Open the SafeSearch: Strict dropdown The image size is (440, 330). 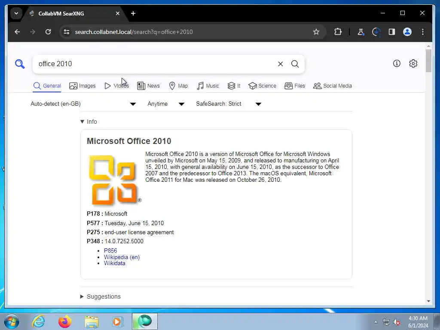229,104
